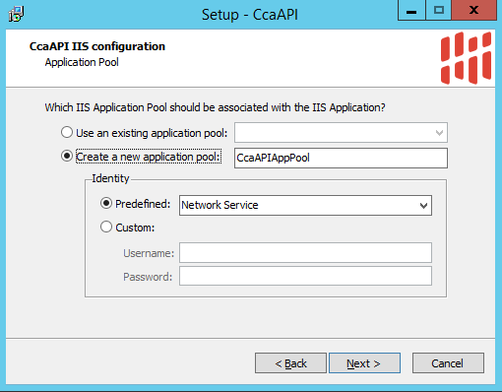502x392 pixels.
Task: Go to previous step with Back button
Action: click(x=290, y=363)
